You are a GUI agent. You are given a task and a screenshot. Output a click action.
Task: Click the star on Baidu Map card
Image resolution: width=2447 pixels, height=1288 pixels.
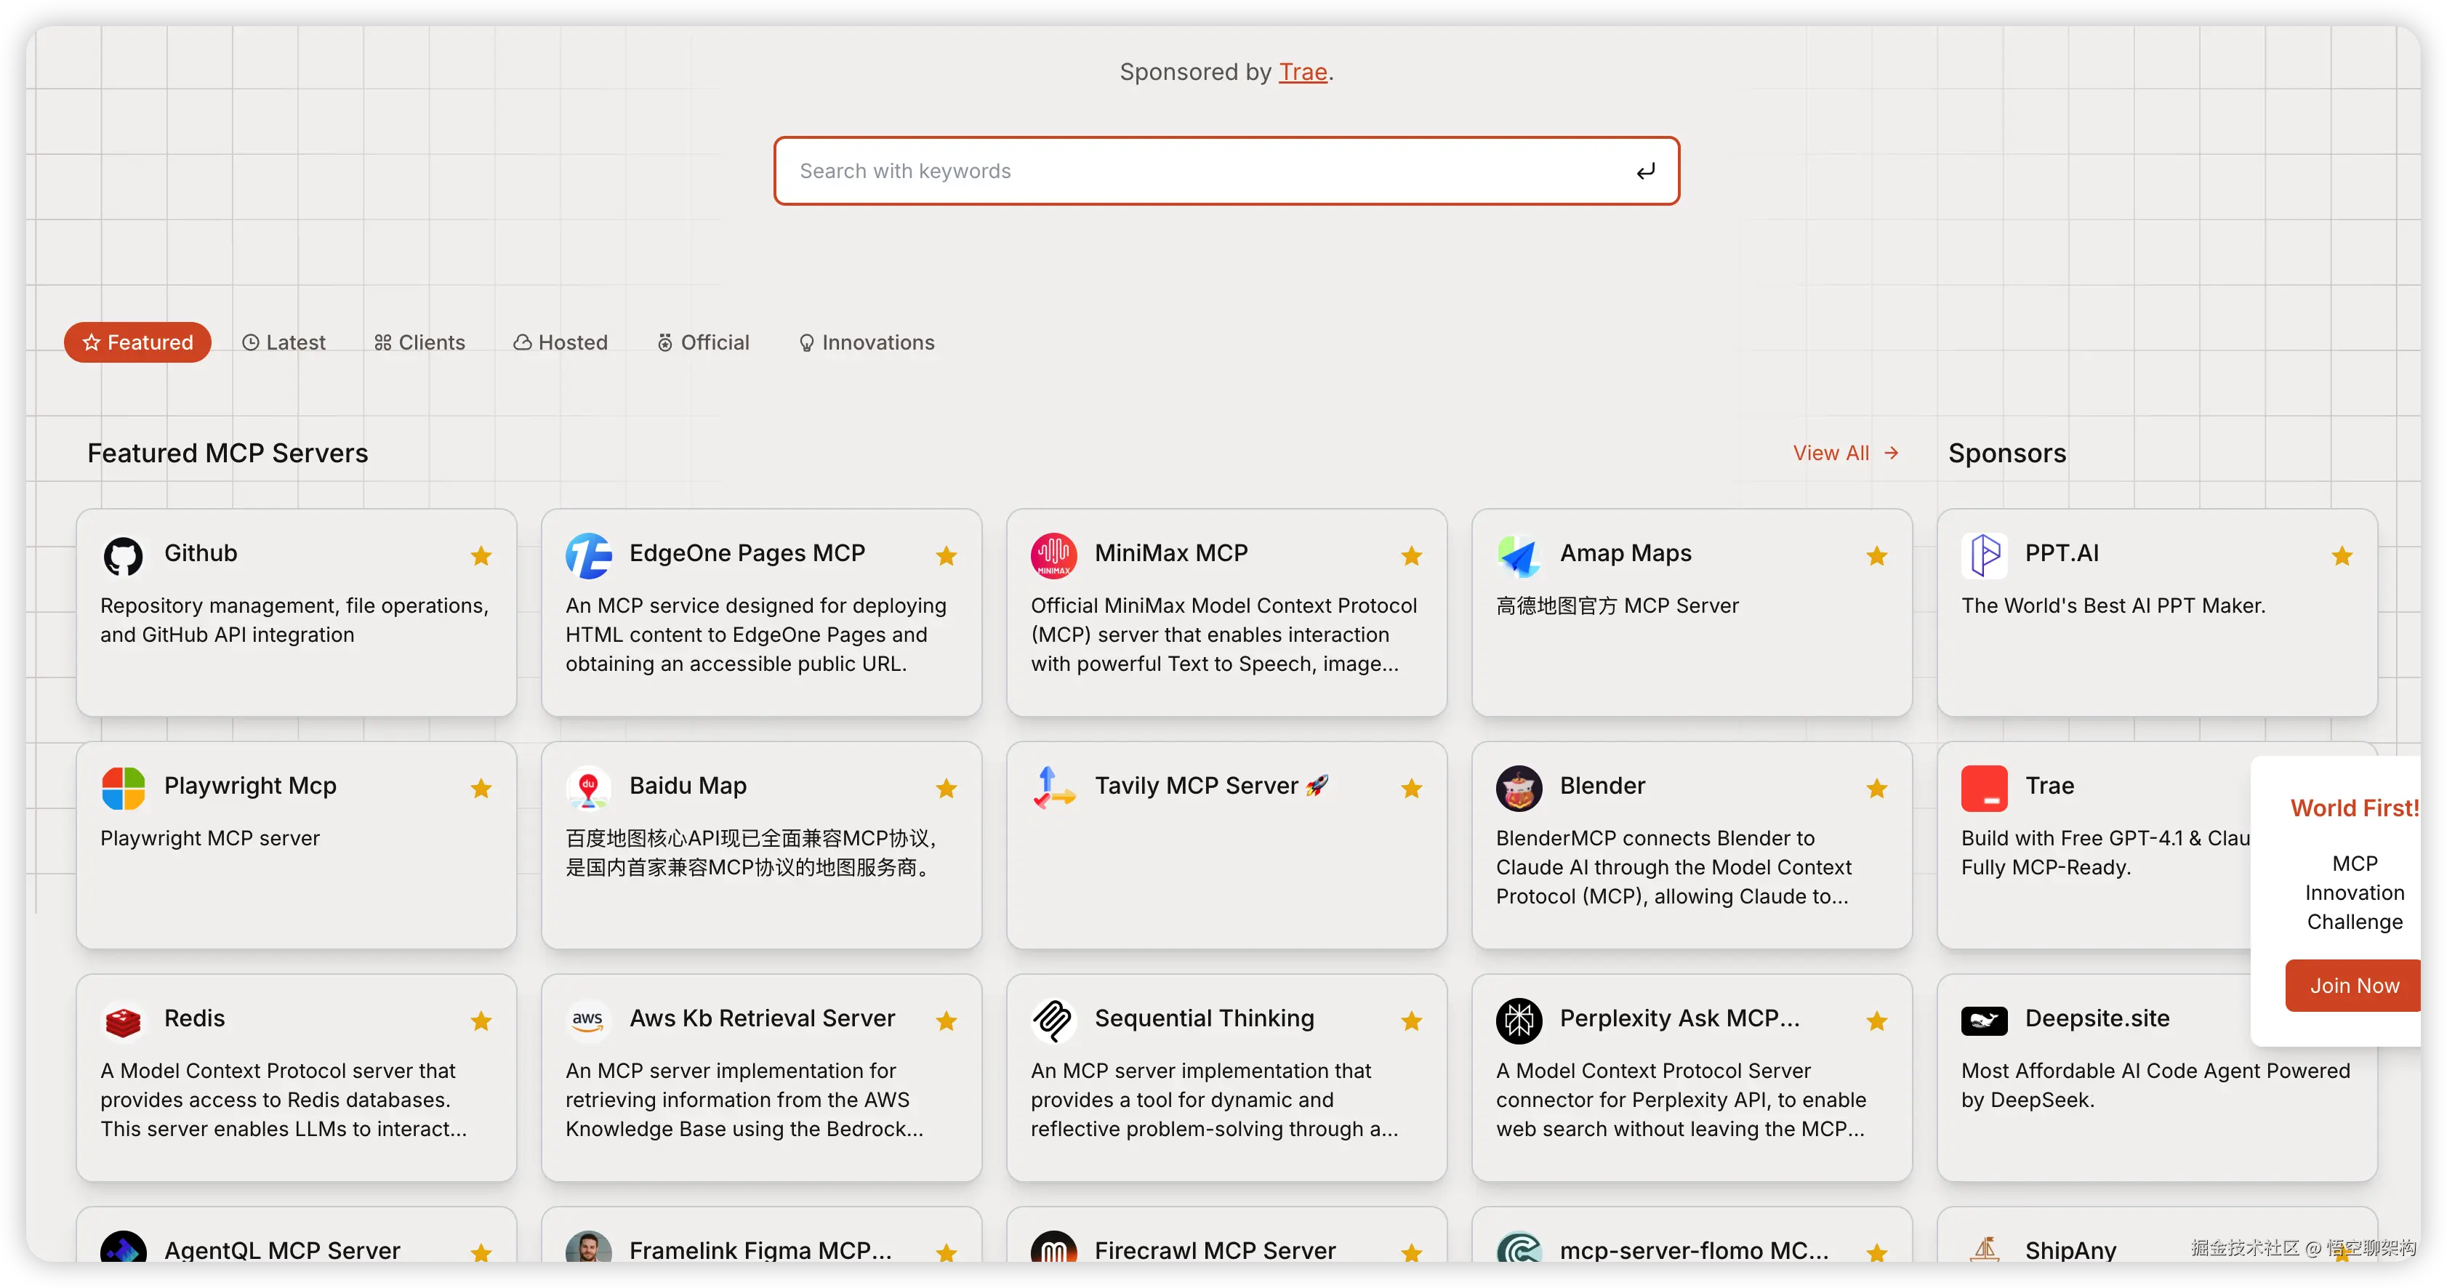946,789
